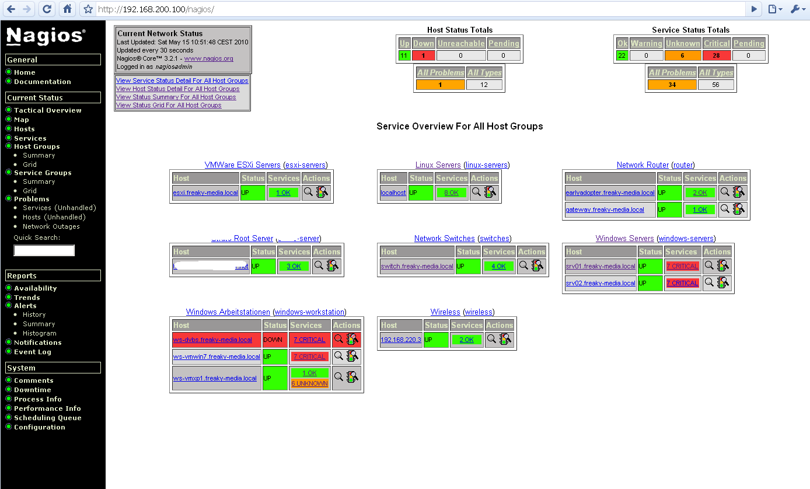Click the red Down host count cell
The width and height of the screenshot is (810, 489).
click(423, 55)
